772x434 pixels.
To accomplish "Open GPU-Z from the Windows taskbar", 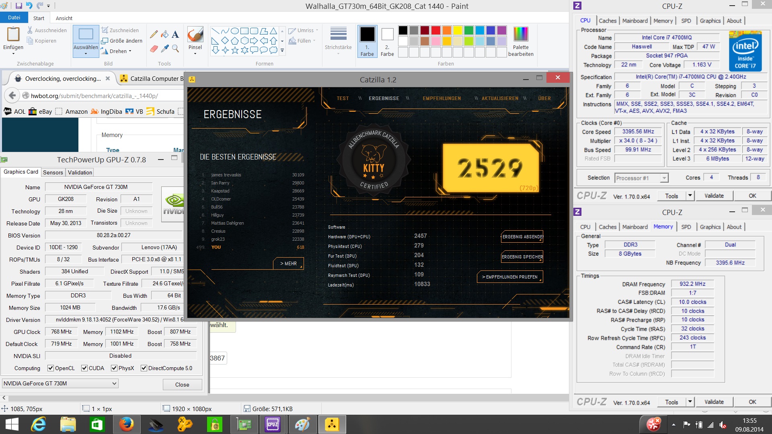I will coord(244,424).
